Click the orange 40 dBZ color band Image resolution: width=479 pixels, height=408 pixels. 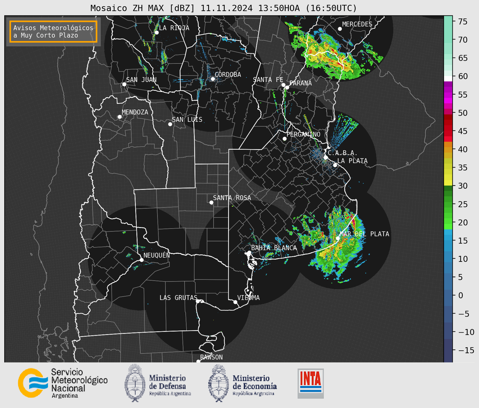(x=448, y=150)
